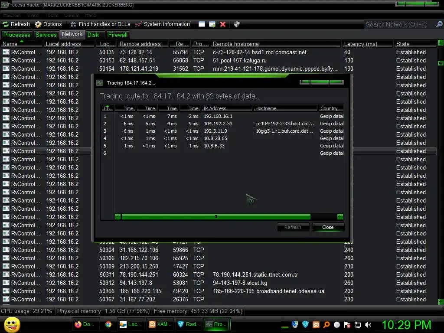Click RvControl icon in 73.128.82.14 row
This screenshot has width=444, height=333.
pos(6,52)
